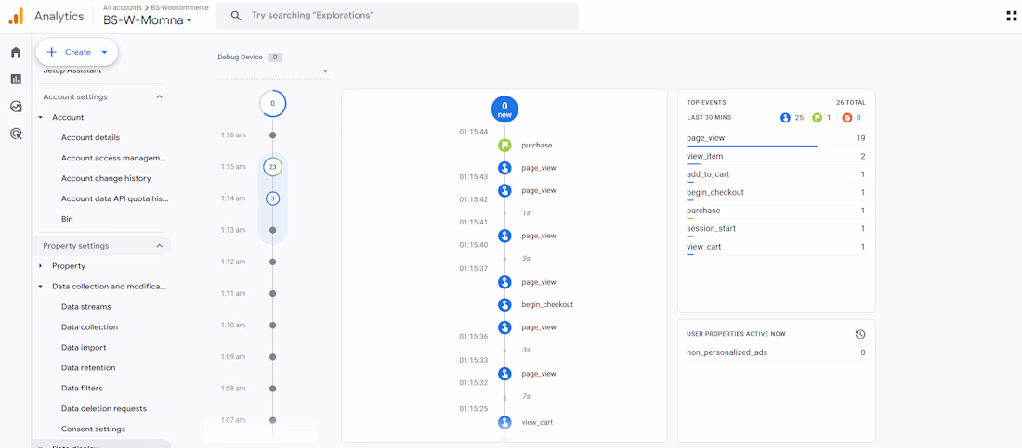Click the user properties history icon
The height and width of the screenshot is (448, 1022).
859,334
